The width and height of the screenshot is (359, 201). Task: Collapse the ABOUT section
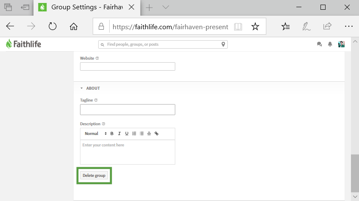click(x=81, y=88)
